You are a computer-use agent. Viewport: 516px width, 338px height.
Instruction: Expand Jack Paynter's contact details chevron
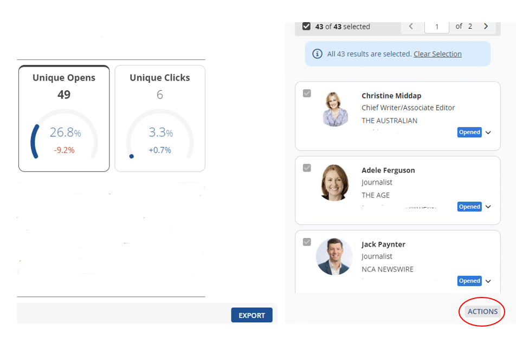[488, 281]
